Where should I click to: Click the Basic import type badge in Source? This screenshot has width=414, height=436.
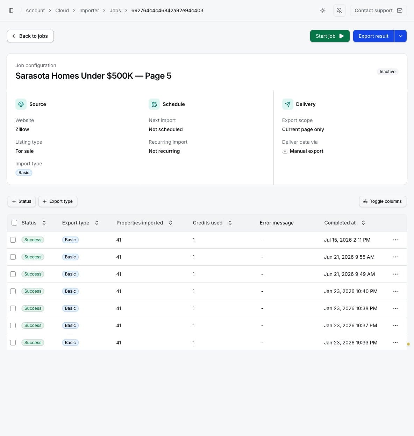(x=24, y=173)
